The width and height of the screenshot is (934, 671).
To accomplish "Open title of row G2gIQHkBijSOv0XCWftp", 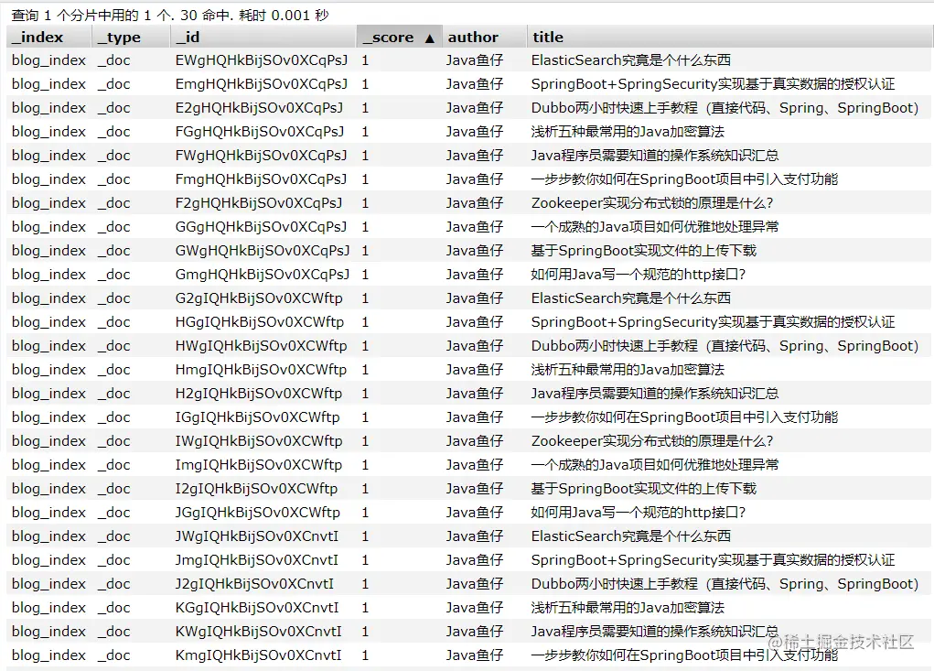I will pos(631,298).
